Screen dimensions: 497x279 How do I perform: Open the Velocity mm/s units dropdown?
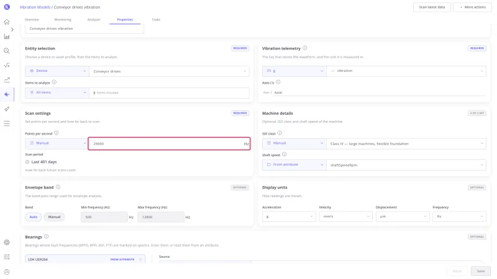click(345, 216)
